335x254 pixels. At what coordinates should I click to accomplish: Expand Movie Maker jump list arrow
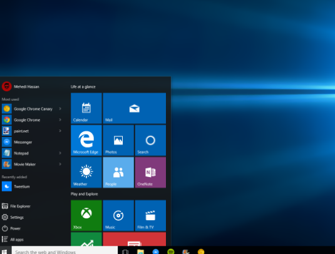coord(60,164)
